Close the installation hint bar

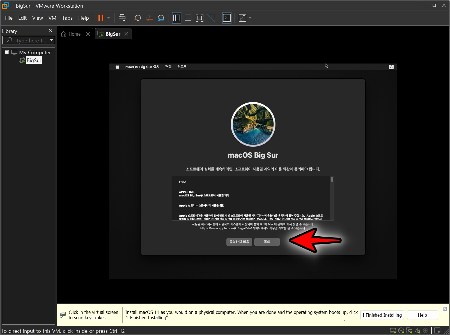(x=445, y=309)
